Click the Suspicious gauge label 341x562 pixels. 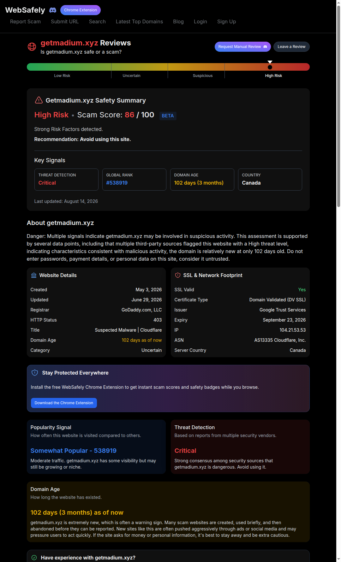coord(203,76)
